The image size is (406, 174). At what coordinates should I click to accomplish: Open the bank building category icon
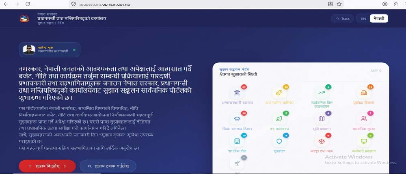237,93
